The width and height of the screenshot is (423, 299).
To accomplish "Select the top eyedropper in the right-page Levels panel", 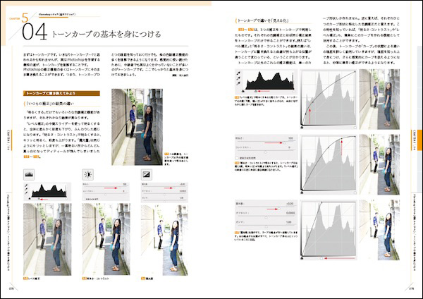I will pos(239,71).
